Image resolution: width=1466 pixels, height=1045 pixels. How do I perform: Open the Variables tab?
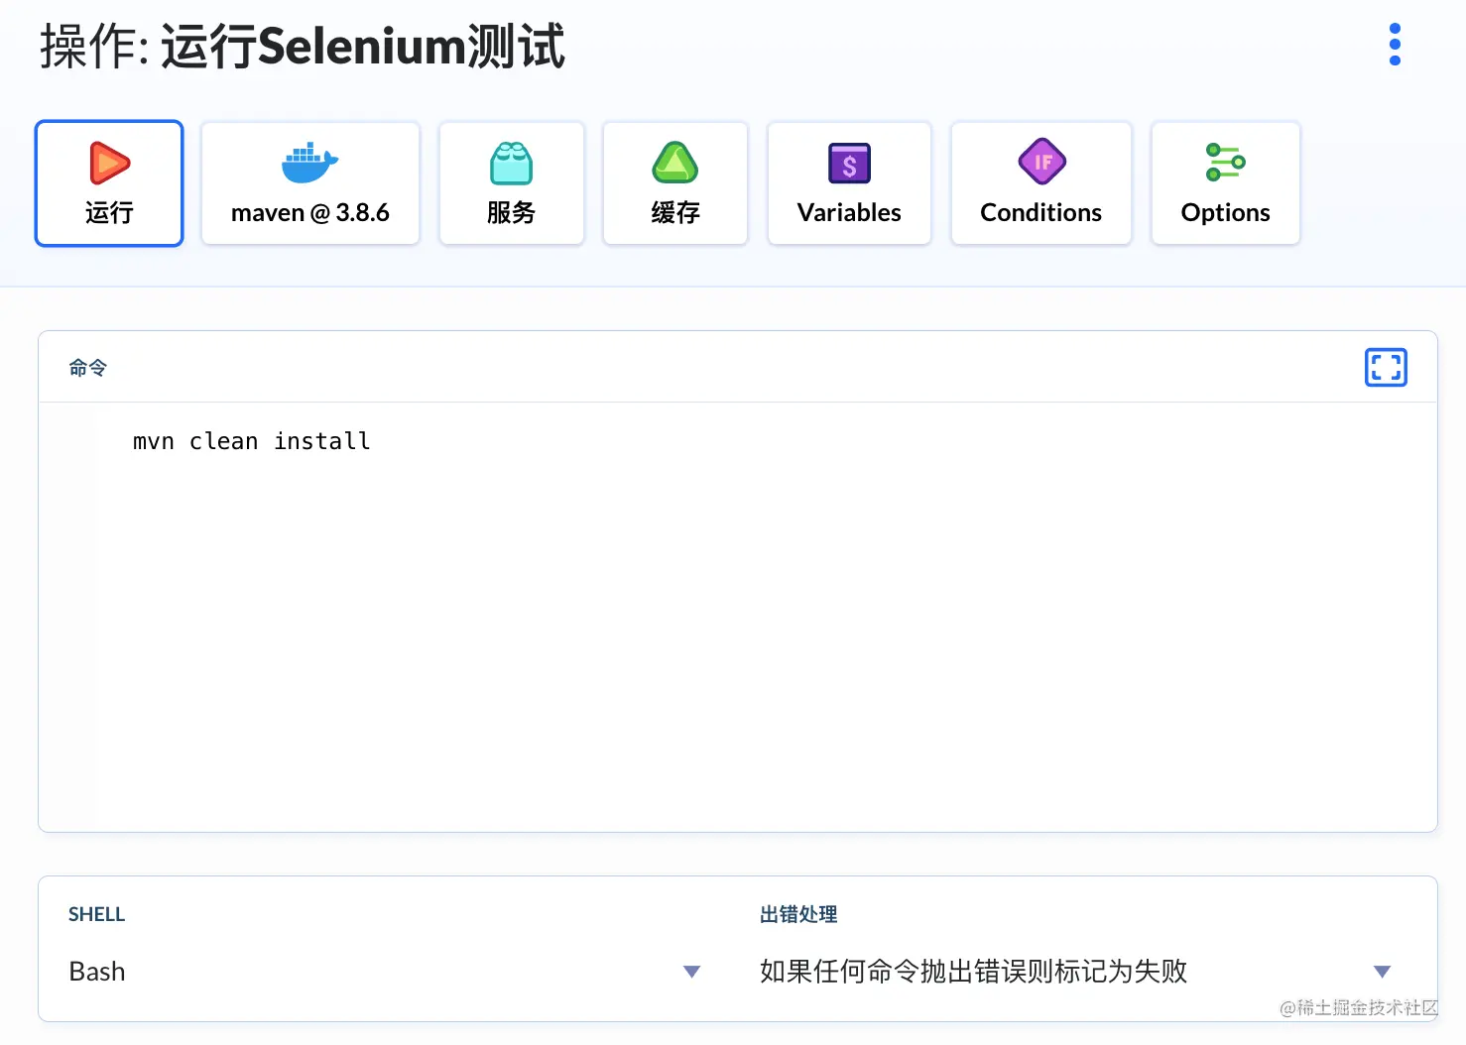(x=849, y=183)
